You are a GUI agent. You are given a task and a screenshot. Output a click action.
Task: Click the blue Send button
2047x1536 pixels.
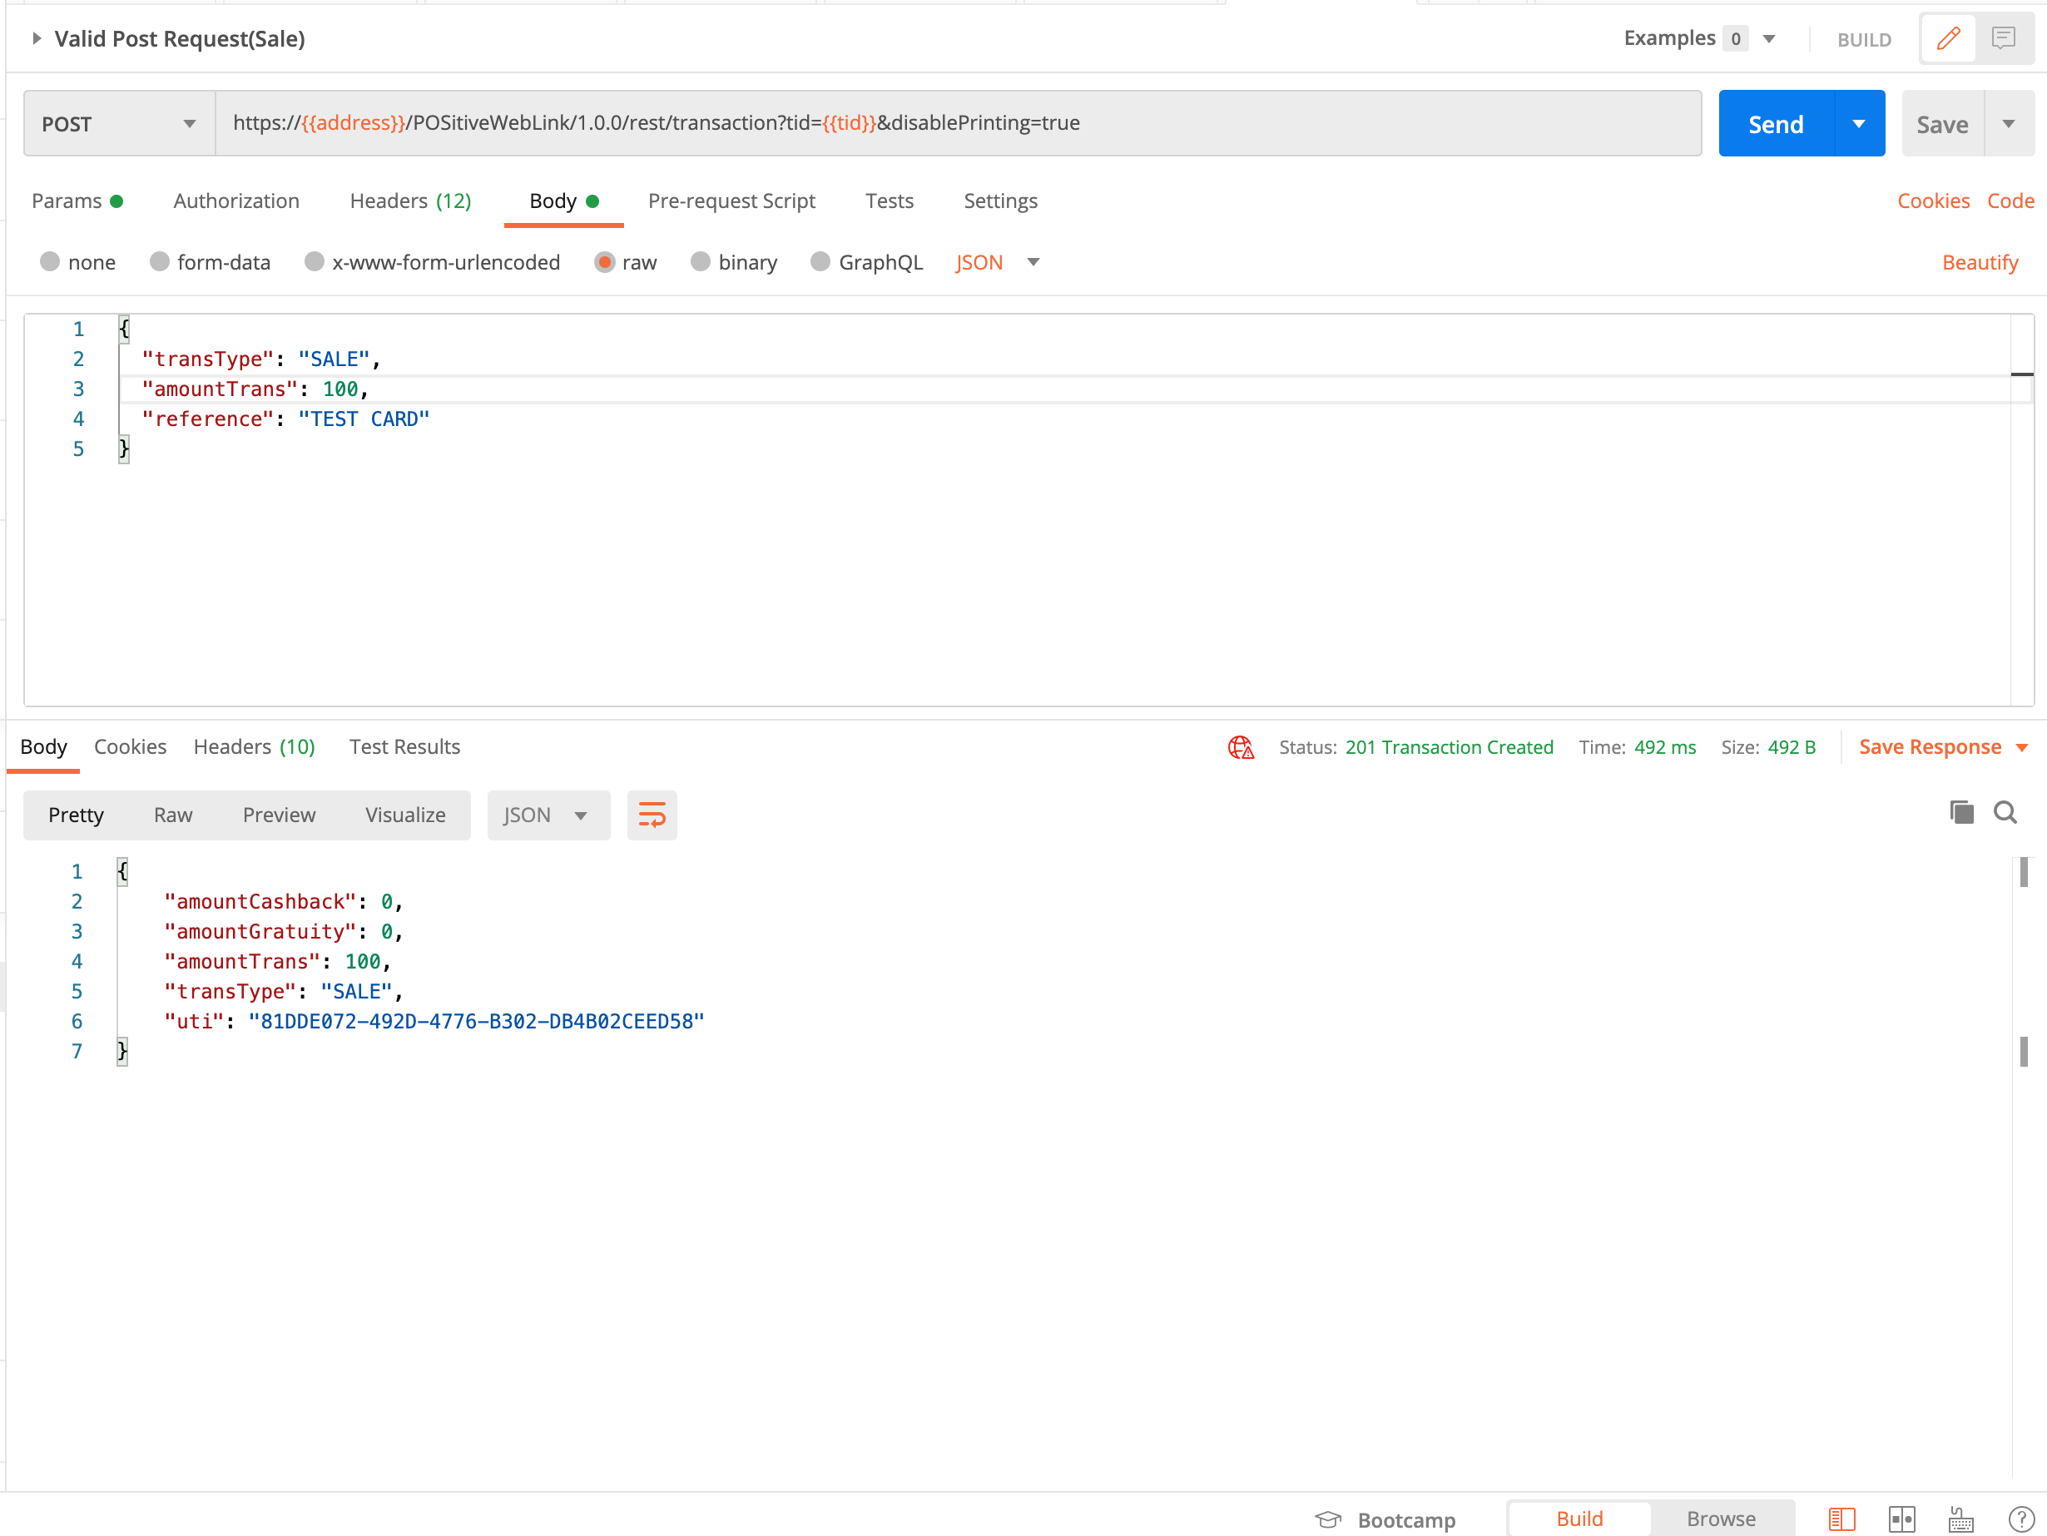pos(1775,123)
